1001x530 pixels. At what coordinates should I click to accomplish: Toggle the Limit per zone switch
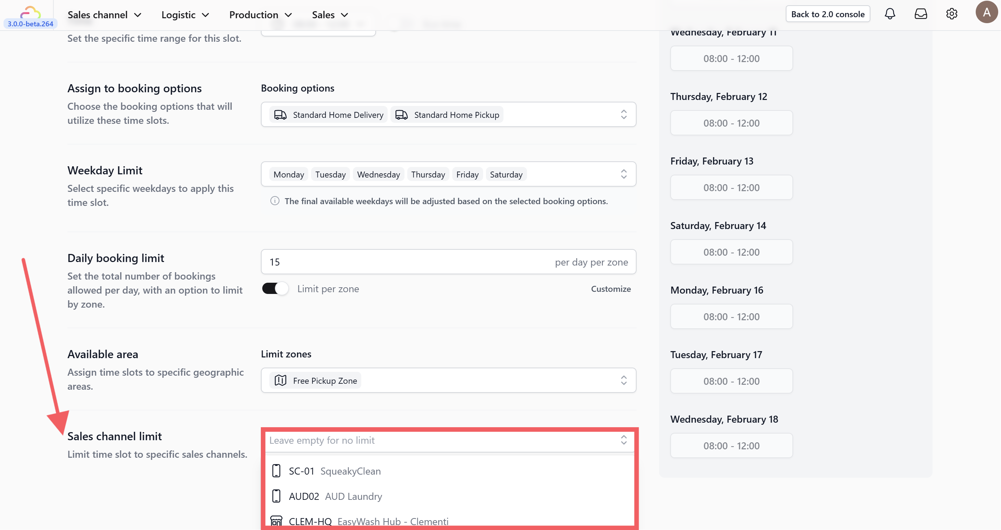point(275,288)
